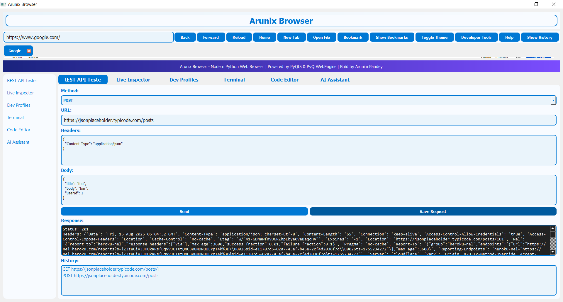Screen dimensions: 563x302
Task: Go to the Home page
Action: 264,37
